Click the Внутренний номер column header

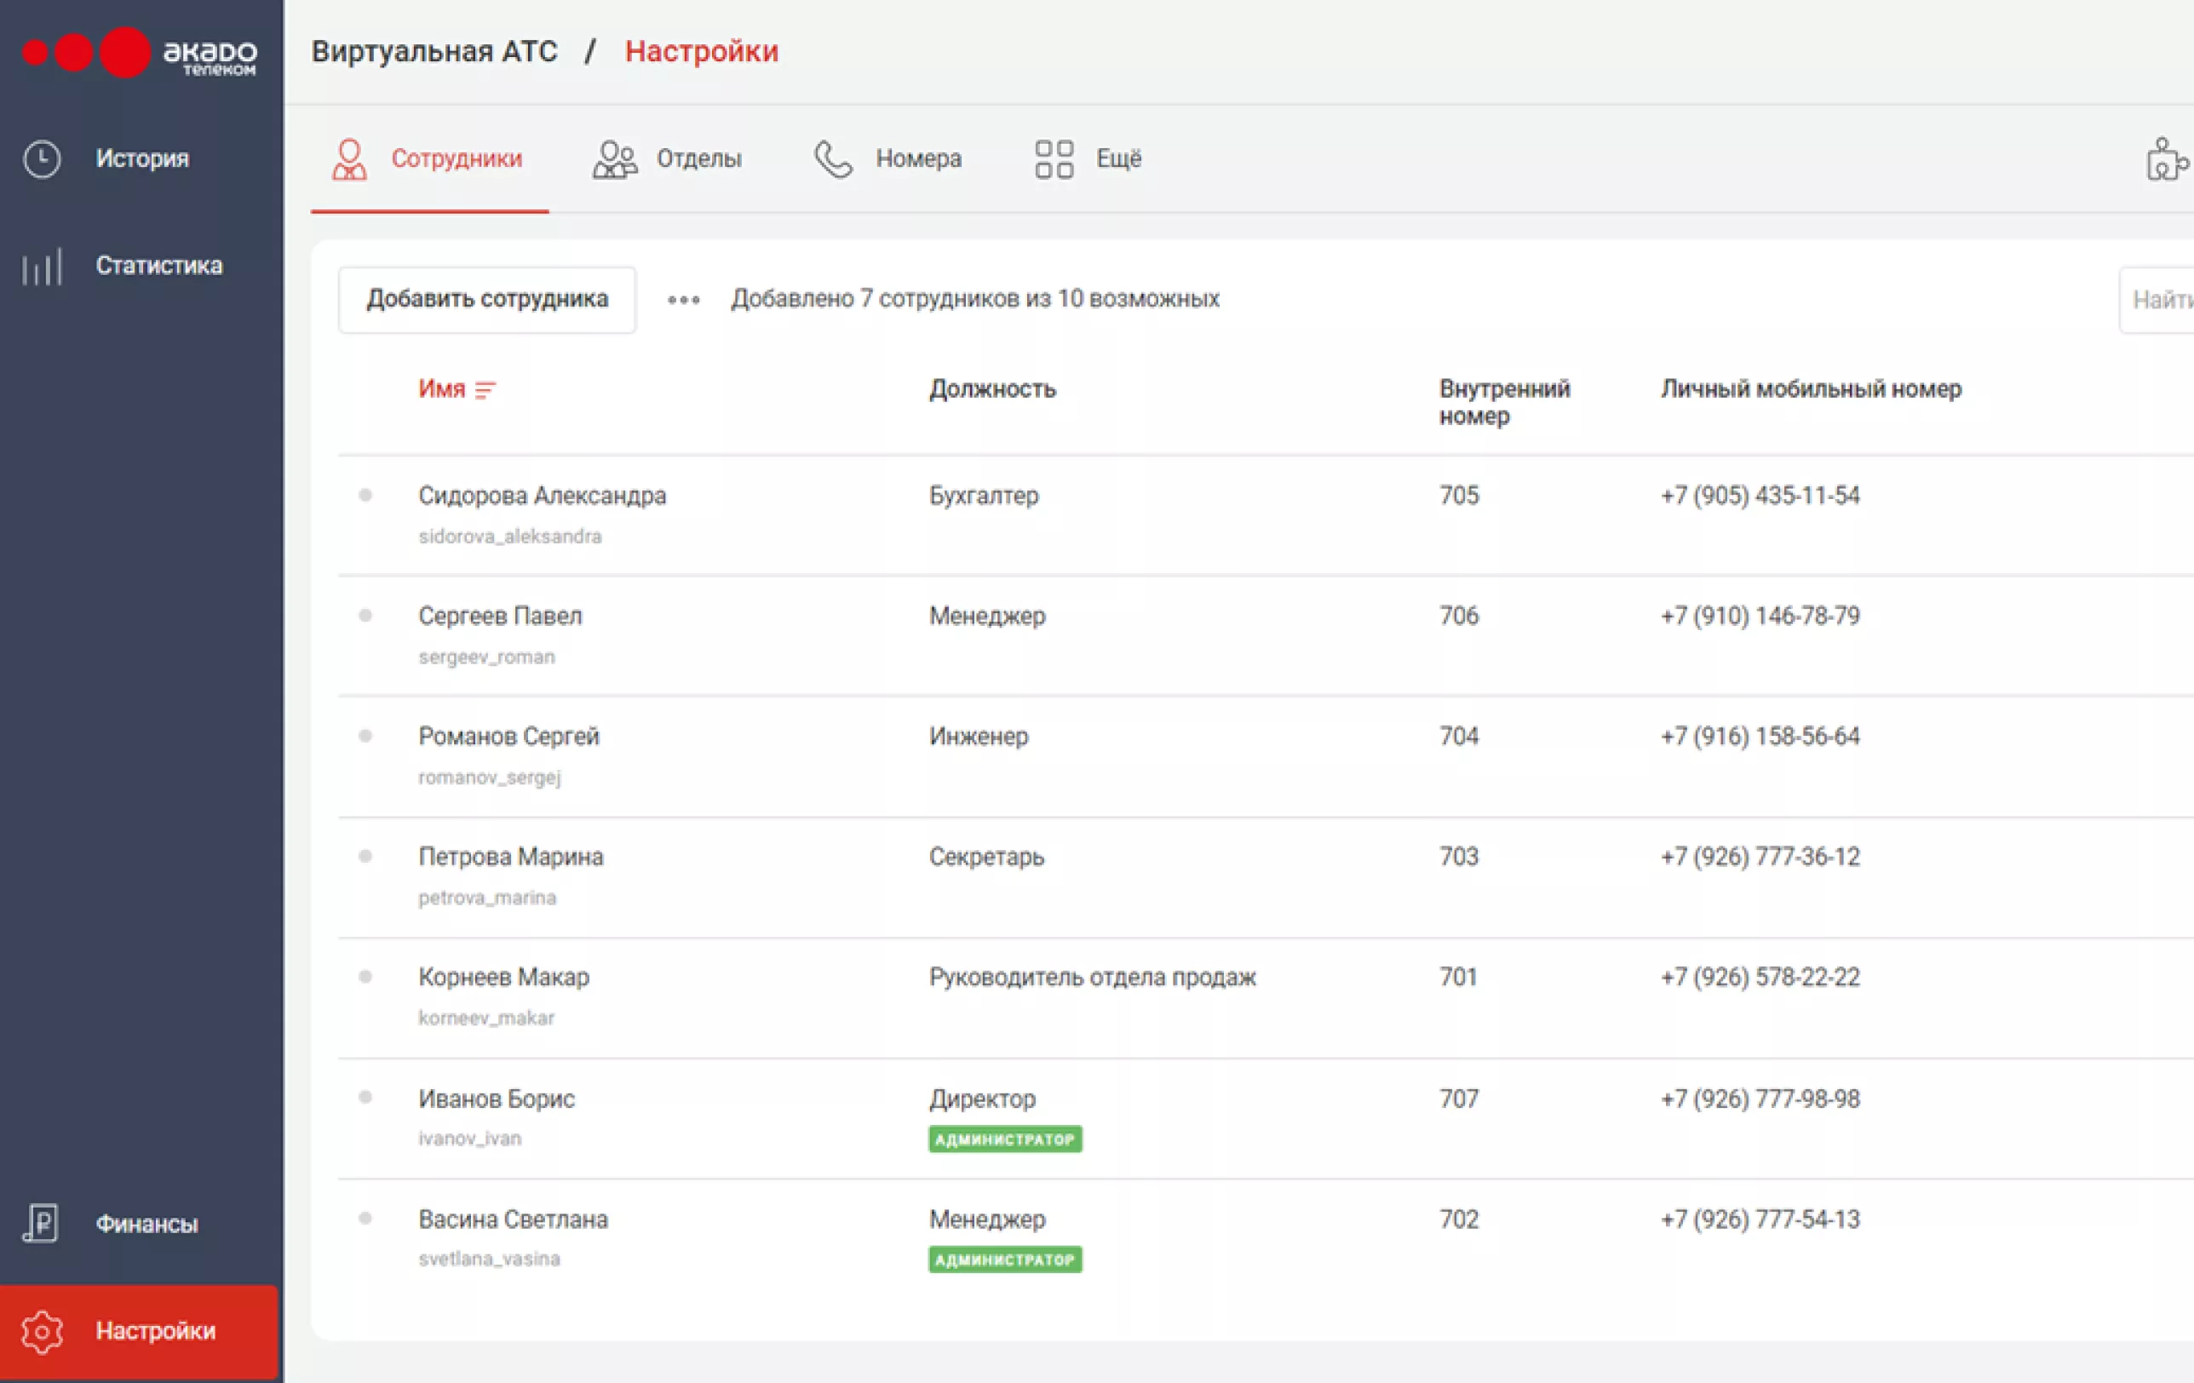[1504, 402]
